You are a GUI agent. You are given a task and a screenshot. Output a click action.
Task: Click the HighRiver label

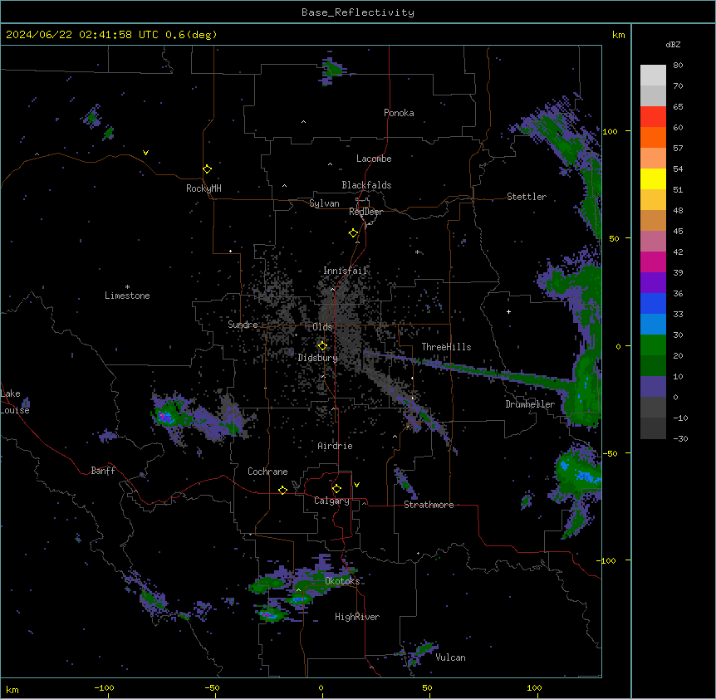[x=357, y=617]
